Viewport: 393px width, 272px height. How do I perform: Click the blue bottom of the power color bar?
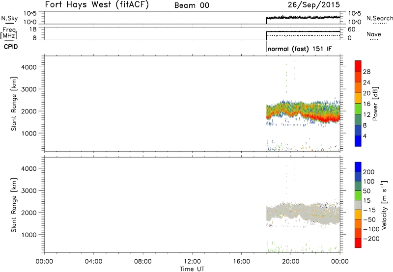(x=358, y=141)
